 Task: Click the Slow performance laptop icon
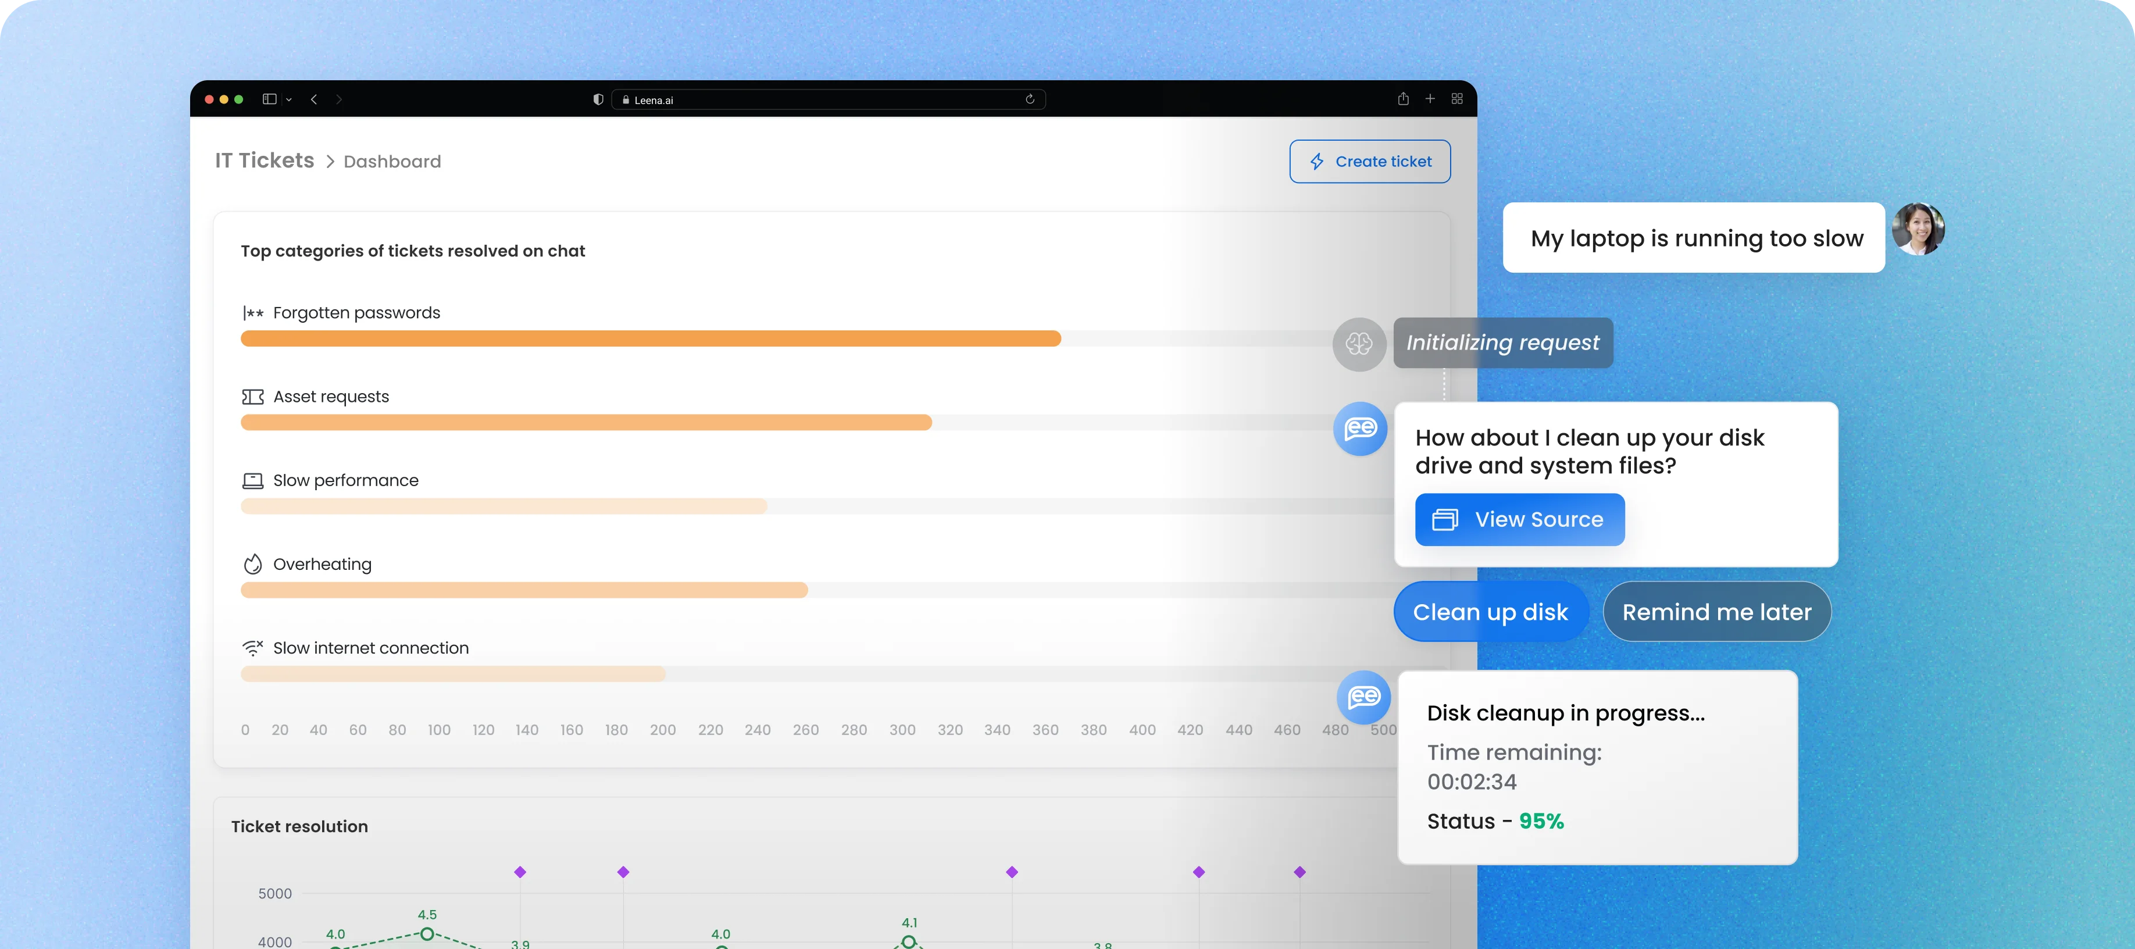tap(253, 481)
